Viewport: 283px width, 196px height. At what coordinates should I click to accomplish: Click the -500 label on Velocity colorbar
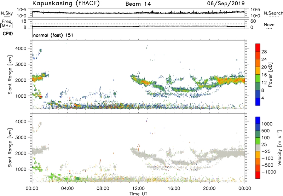tap(267, 165)
